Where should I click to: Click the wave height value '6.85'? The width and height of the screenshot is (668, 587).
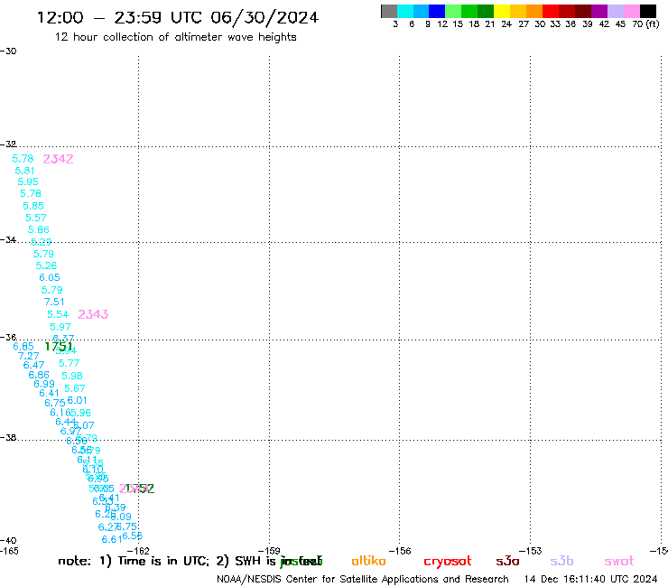23,347
